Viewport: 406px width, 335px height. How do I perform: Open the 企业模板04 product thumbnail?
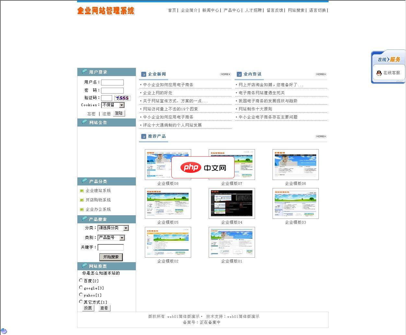pos(232,203)
